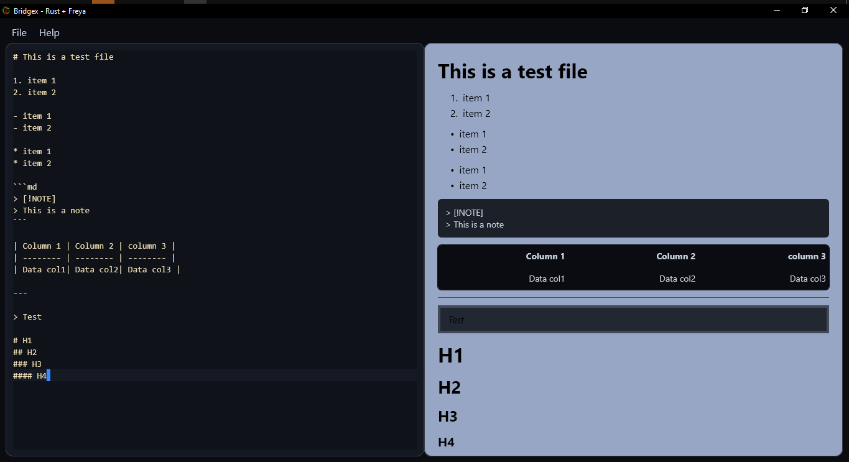The image size is (849, 462).
Task: Click the "* item 2" source line
Action: coord(32,163)
